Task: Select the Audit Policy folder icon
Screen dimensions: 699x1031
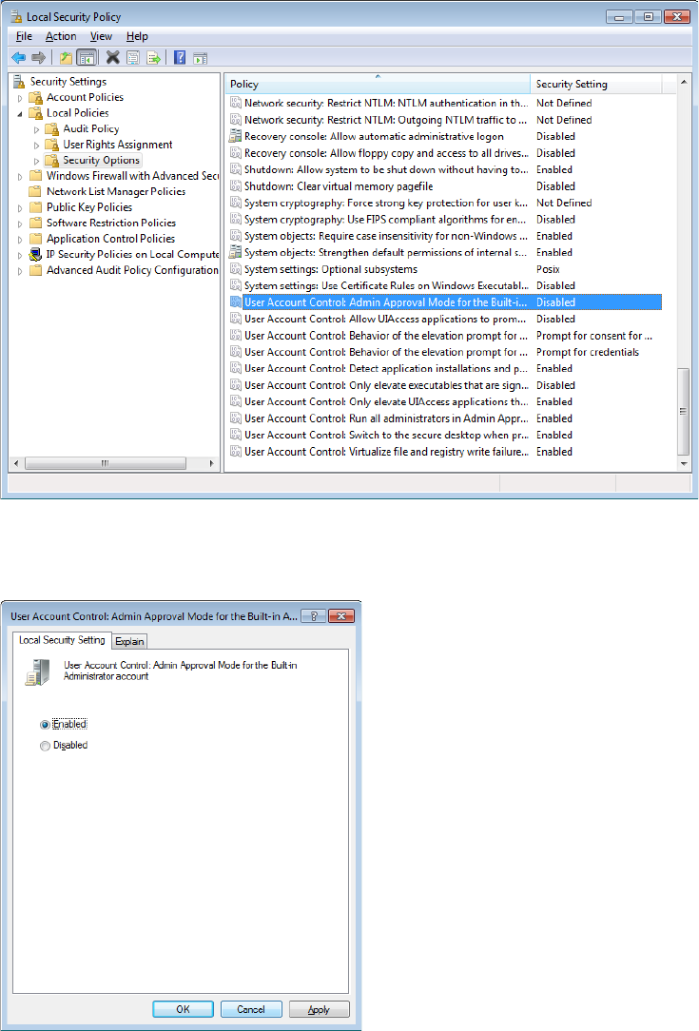Action: click(52, 129)
